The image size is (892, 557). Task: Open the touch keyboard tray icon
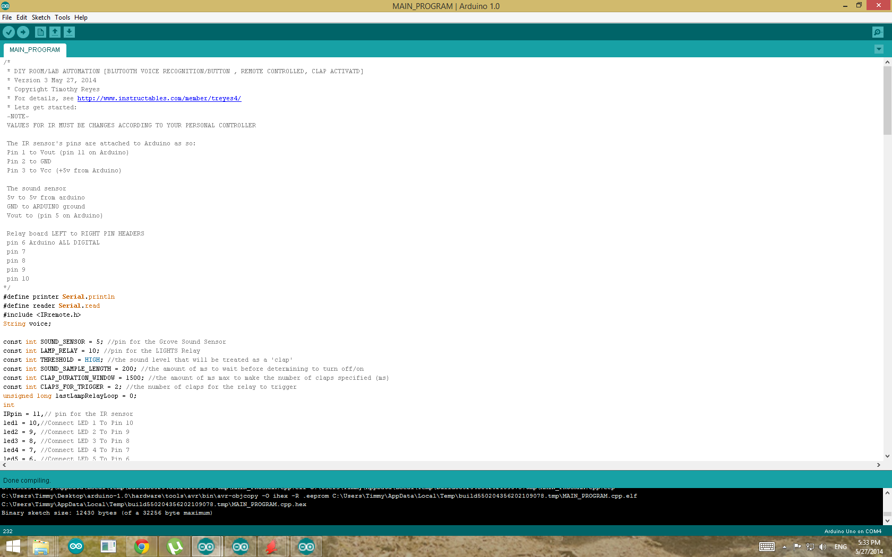coord(767,546)
